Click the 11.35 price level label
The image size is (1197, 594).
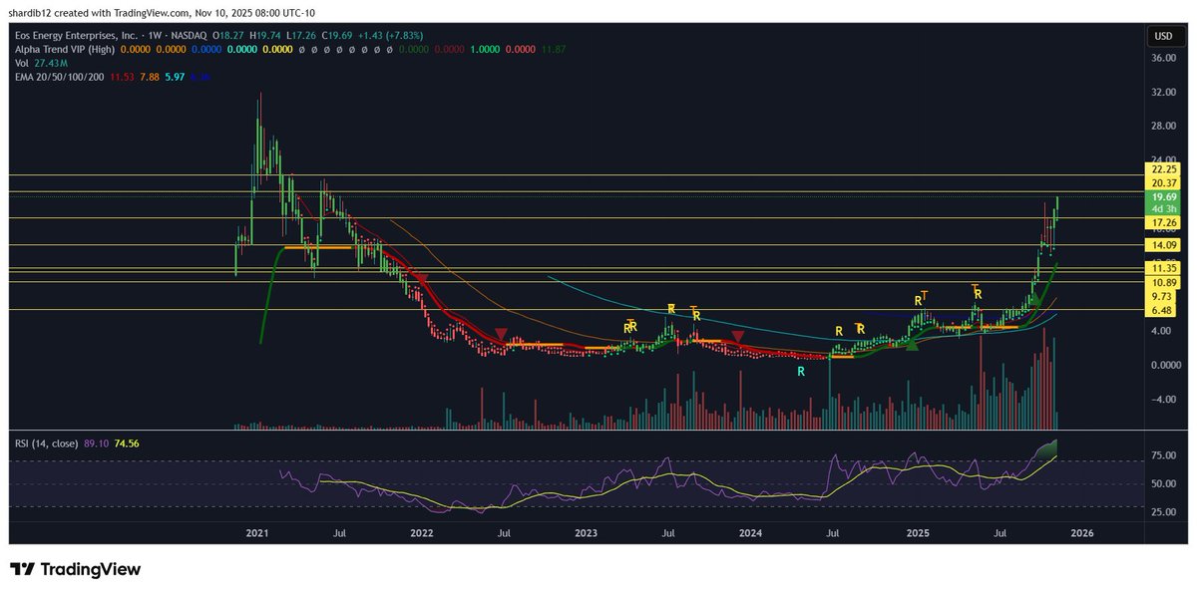[x=1164, y=269]
